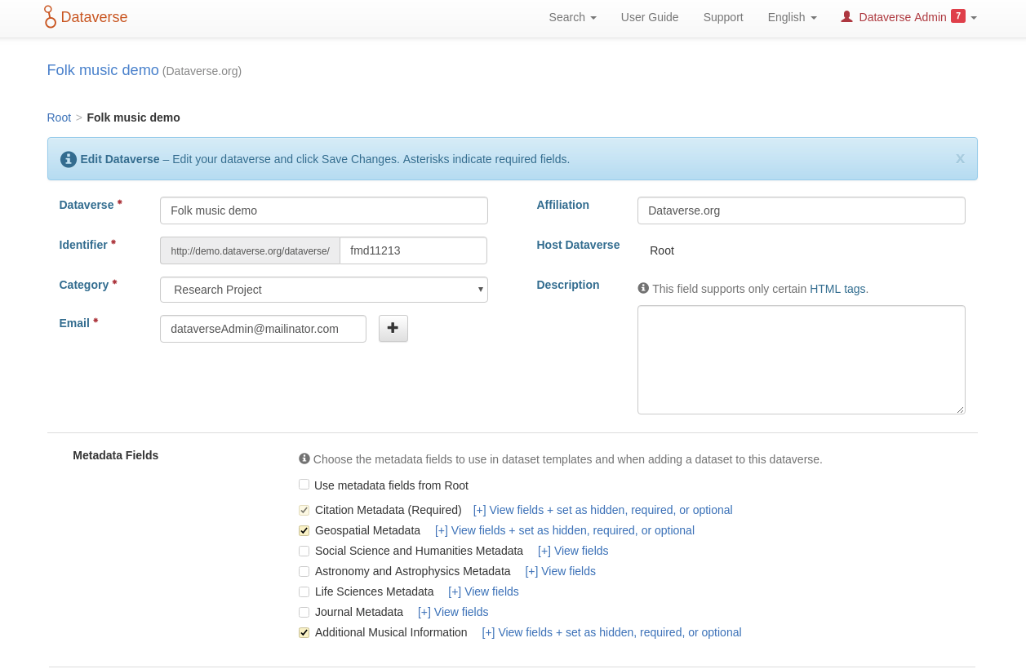
Task: Open the Support menu item
Action: click(723, 17)
